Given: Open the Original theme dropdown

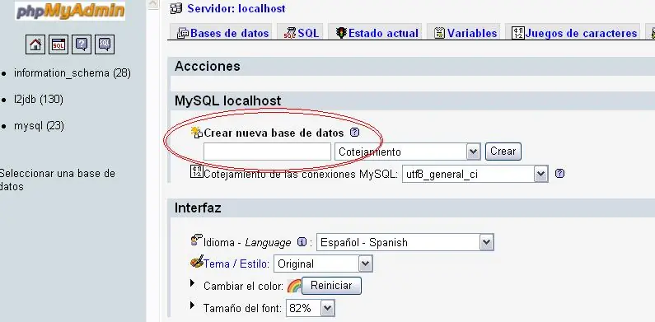Looking at the screenshot, I should click(x=323, y=264).
